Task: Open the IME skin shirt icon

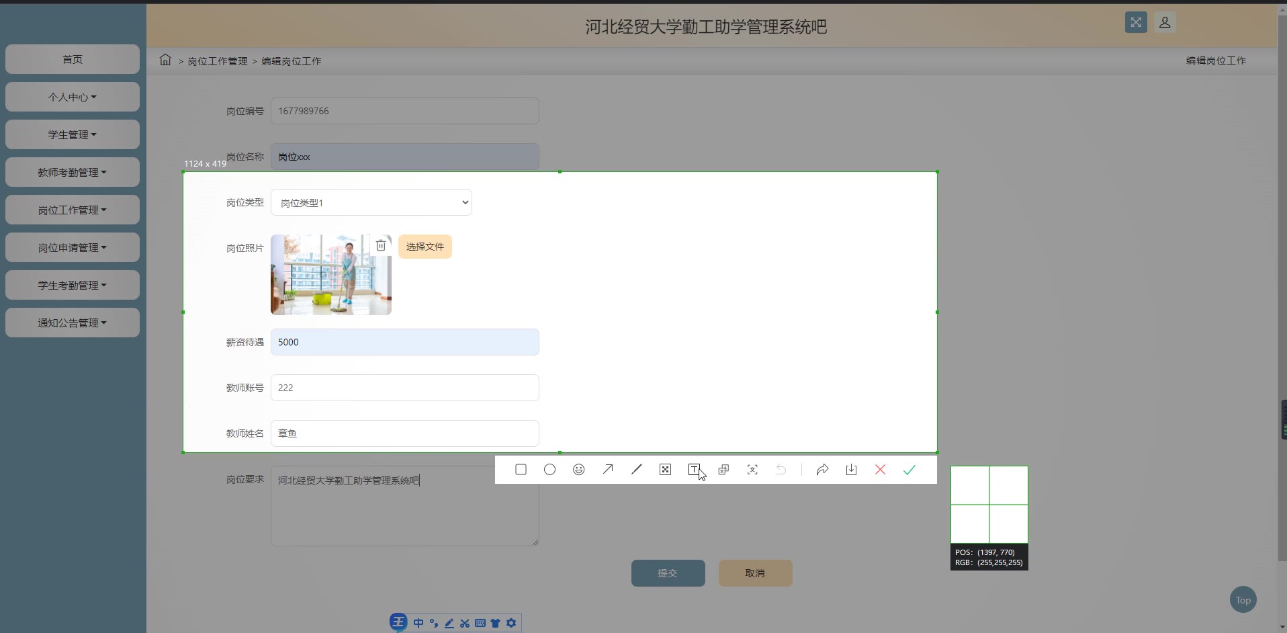Action: (496, 623)
